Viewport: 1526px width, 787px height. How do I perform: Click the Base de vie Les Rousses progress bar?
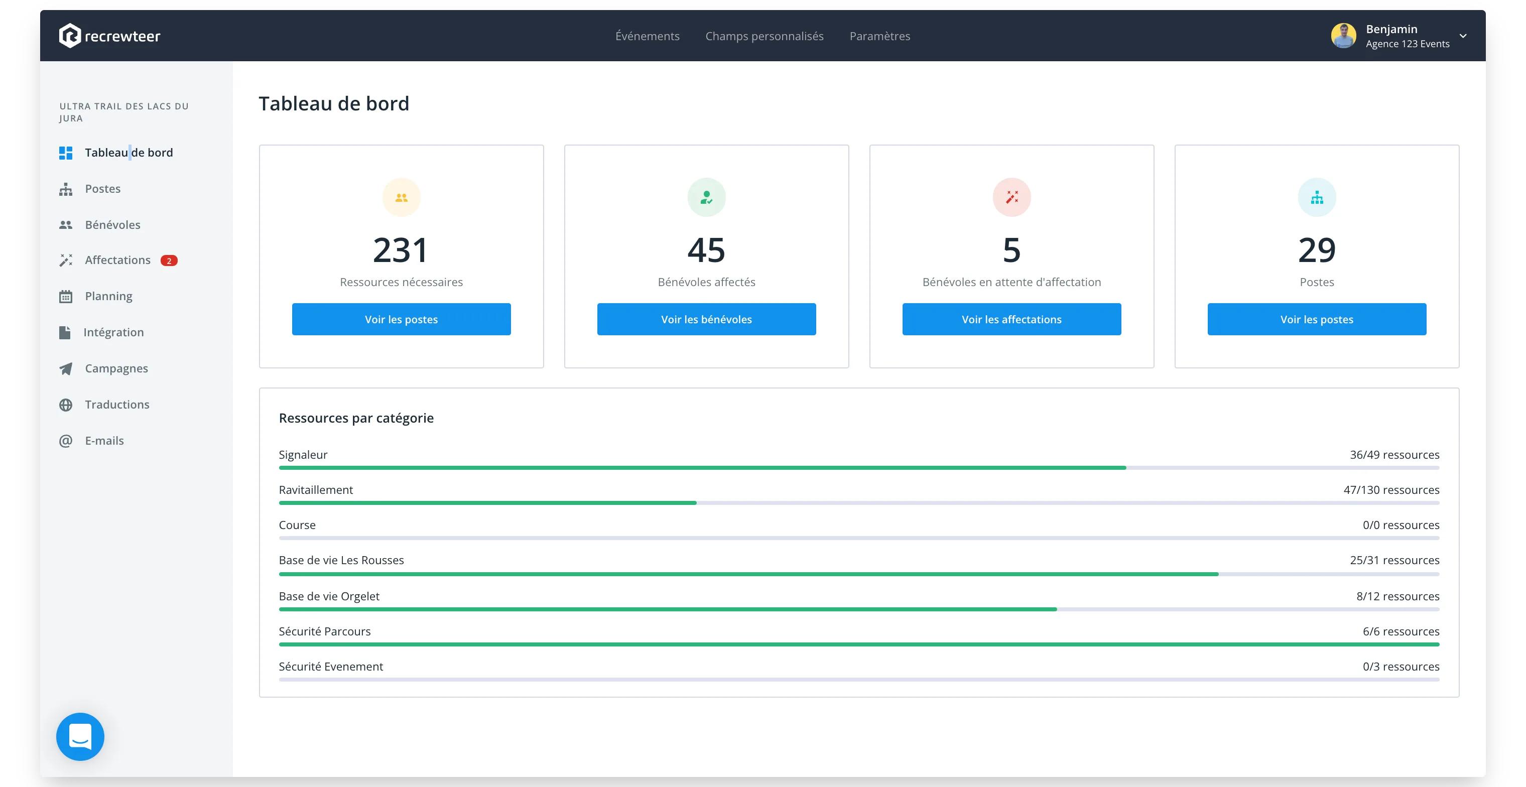(859, 574)
